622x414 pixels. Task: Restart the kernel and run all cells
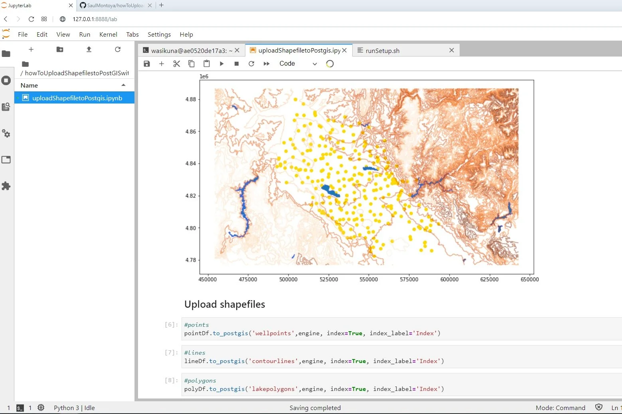[266, 64]
